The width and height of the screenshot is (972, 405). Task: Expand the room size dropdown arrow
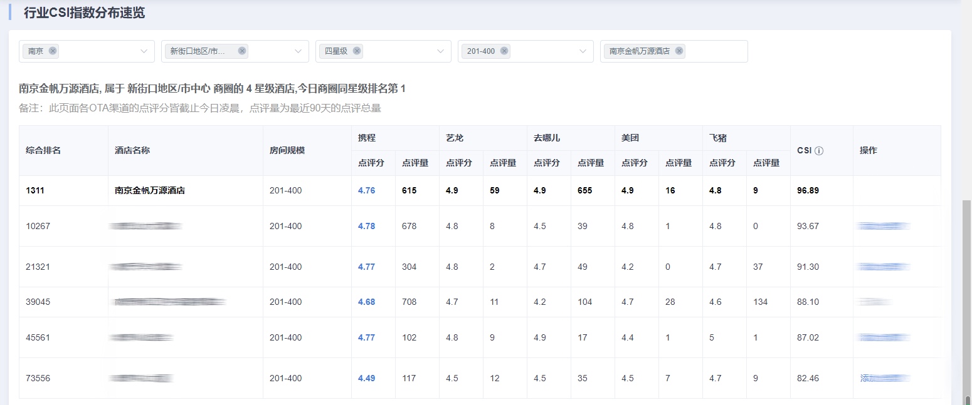[583, 51]
